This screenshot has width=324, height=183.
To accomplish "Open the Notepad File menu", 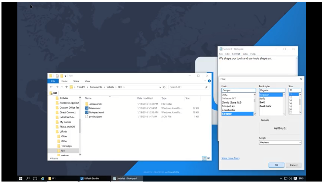I will pos(221,54).
